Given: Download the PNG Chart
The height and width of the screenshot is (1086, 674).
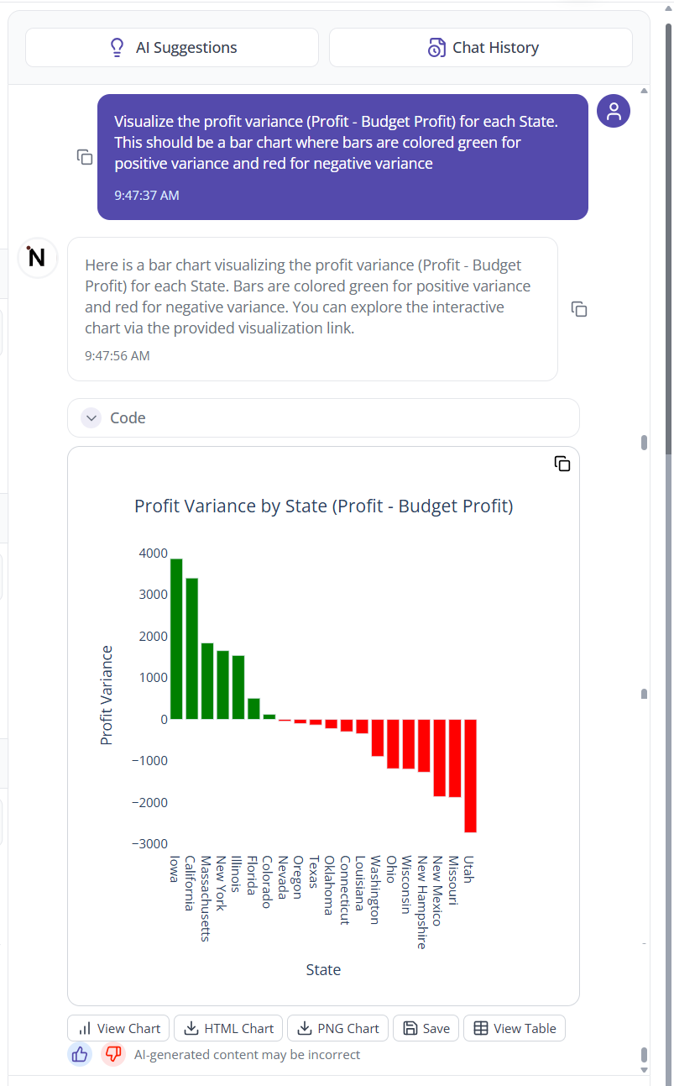Looking at the screenshot, I should click(x=337, y=1028).
